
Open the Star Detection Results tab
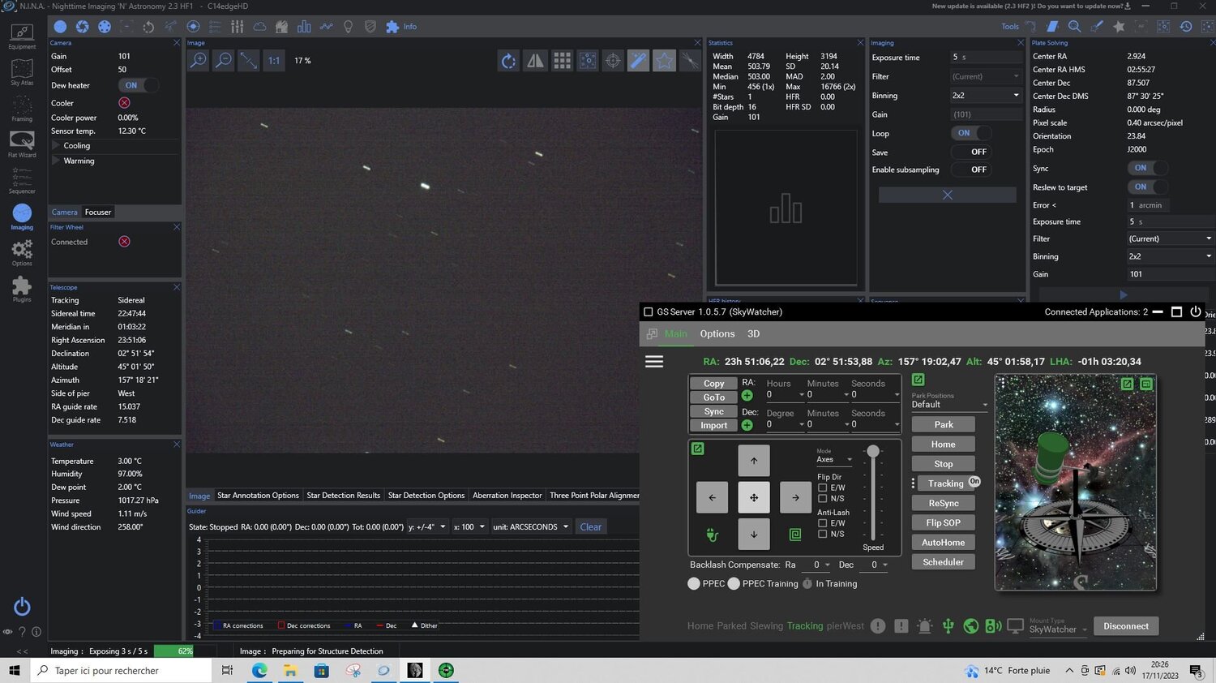pyautogui.click(x=343, y=496)
